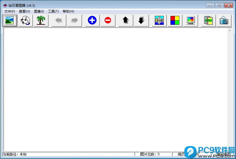Click the blue plus zoom icon
The height and width of the screenshot is (159, 236).
click(92, 21)
